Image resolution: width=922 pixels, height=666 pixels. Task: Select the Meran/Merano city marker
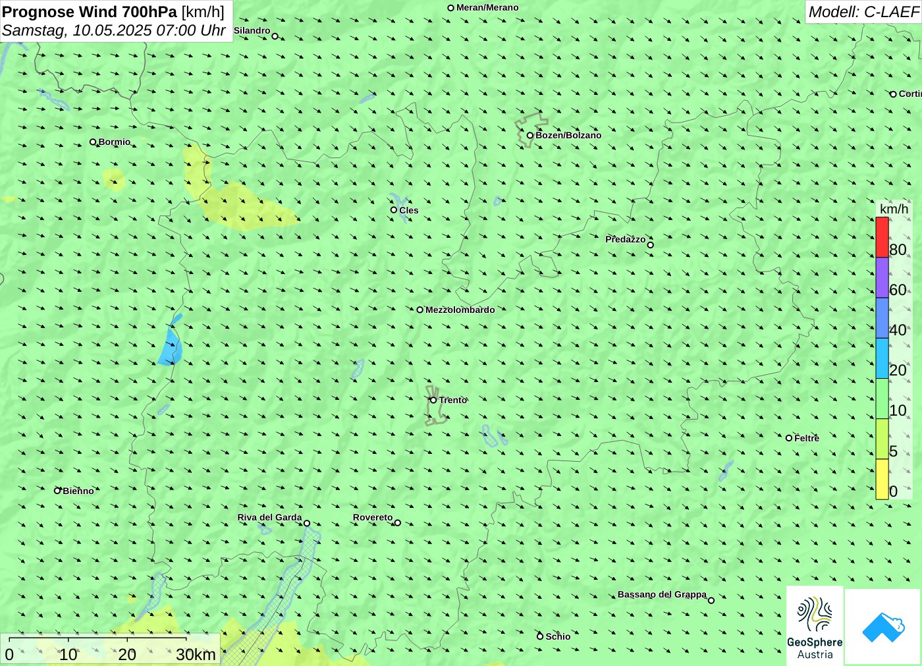(x=451, y=8)
